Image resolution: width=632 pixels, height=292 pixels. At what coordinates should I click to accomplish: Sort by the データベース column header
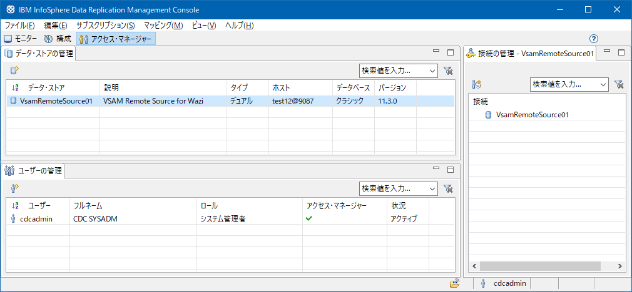pos(353,87)
